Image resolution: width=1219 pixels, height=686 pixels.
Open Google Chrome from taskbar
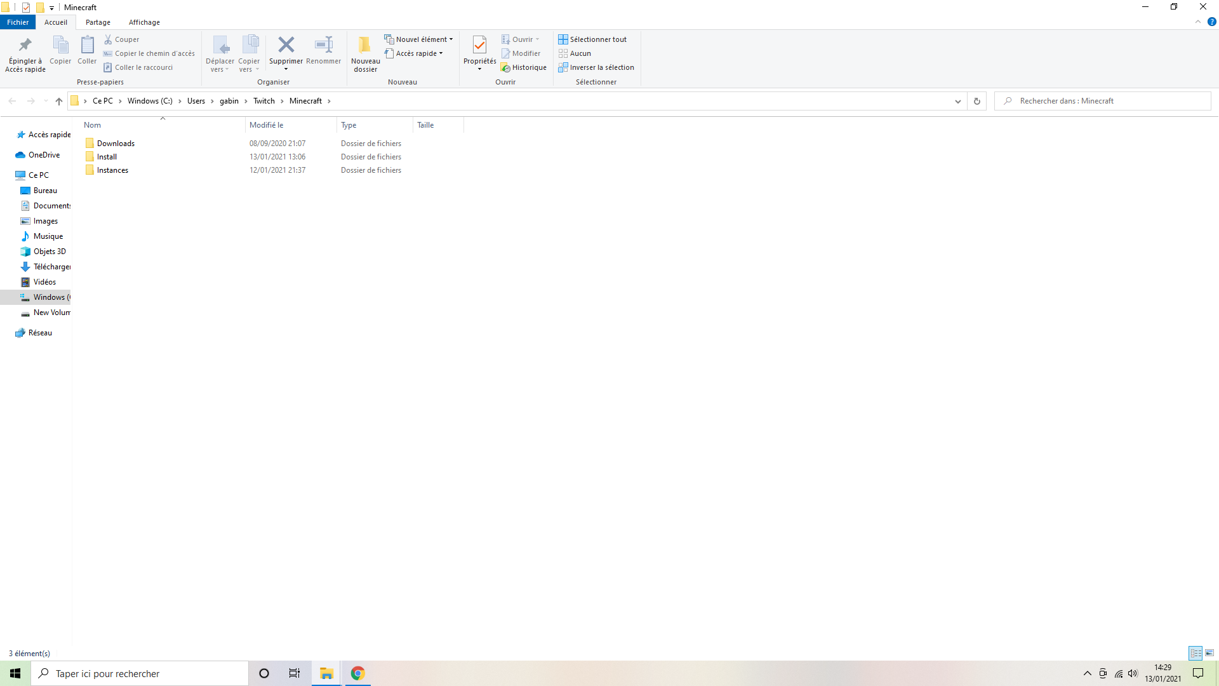357,673
